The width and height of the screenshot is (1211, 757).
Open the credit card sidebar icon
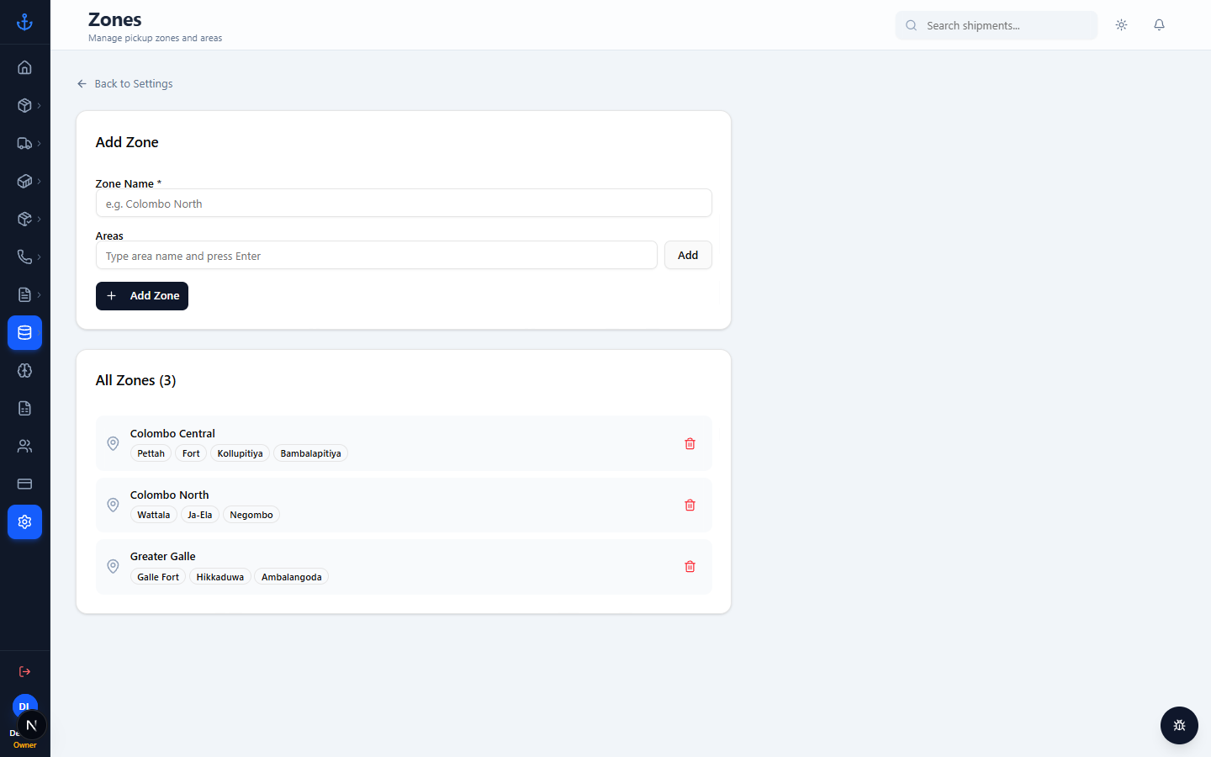[x=24, y=484]
